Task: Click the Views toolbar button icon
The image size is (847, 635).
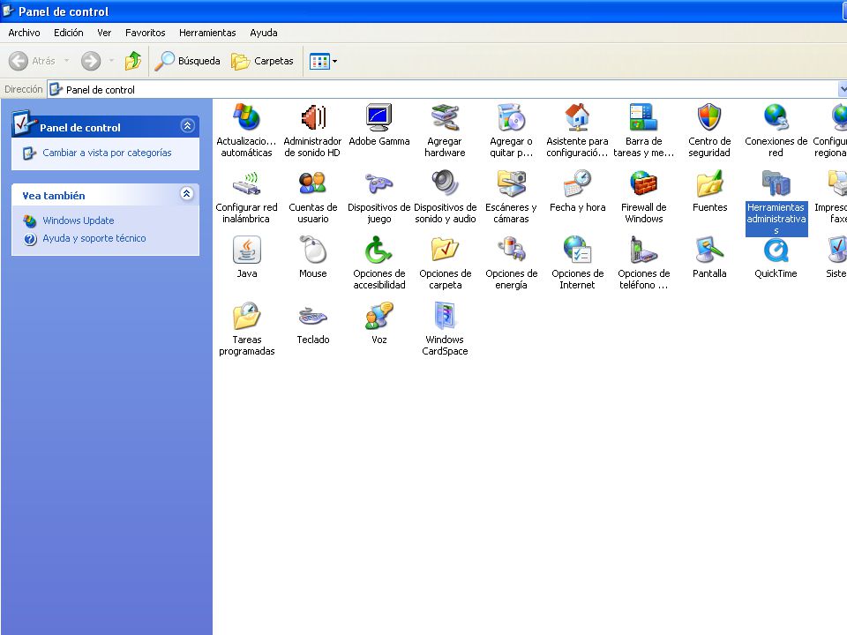Action: (319, 61)
